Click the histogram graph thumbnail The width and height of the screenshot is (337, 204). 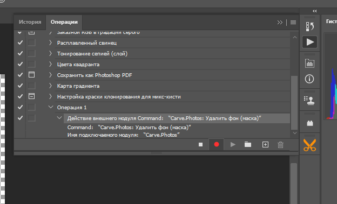pyautogui.click(x=331, y=76)
